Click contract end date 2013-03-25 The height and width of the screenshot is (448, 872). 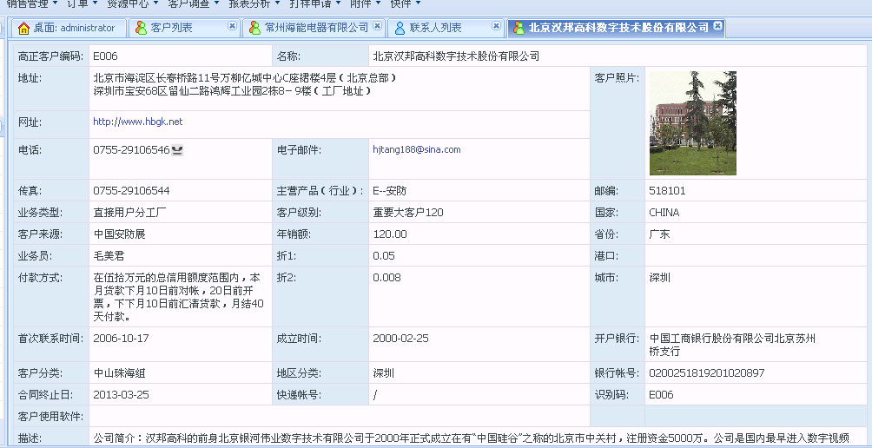[122, 395]
